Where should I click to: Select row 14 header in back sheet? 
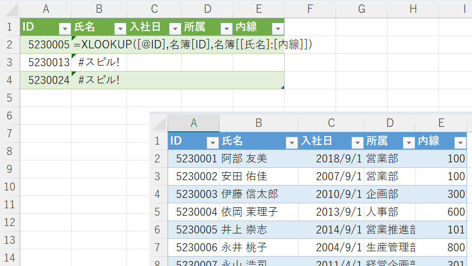(x=9, y=258)
